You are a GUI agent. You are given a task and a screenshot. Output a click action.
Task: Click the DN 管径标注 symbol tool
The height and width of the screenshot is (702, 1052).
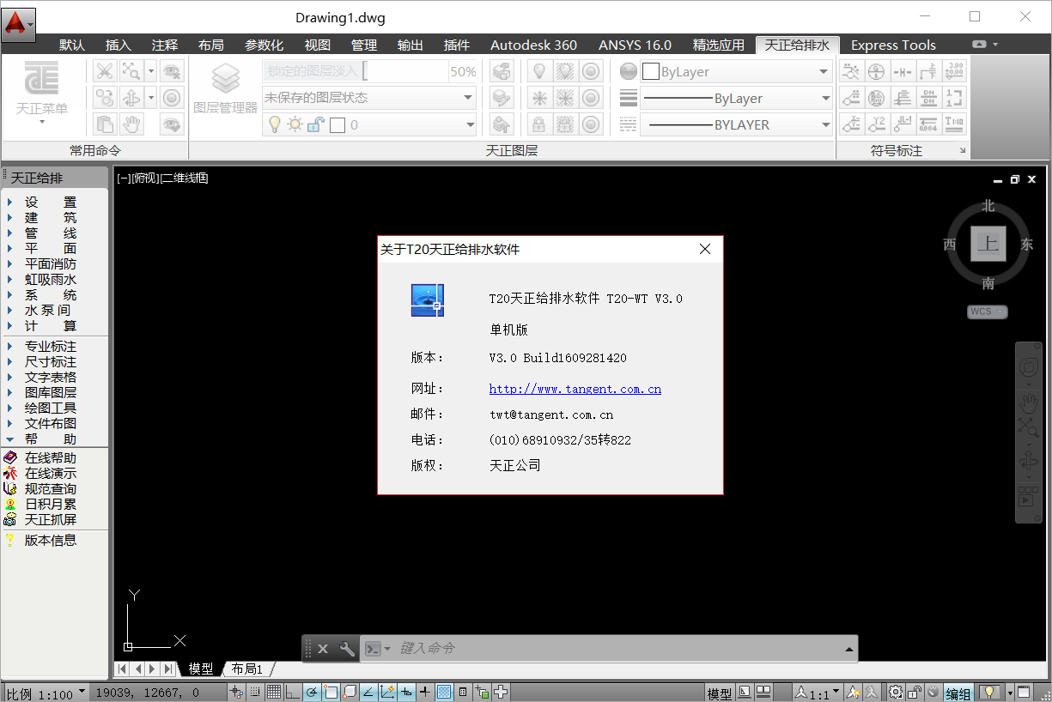tap(929, 97)
